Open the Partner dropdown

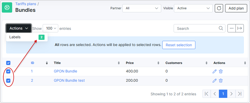coord(142,8)
